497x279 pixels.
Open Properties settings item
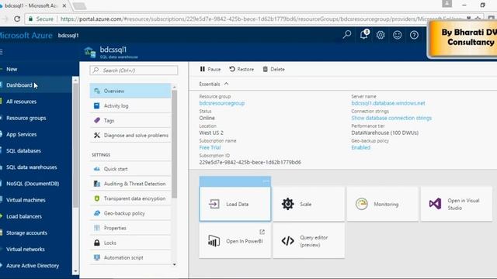tap(130, 228)
